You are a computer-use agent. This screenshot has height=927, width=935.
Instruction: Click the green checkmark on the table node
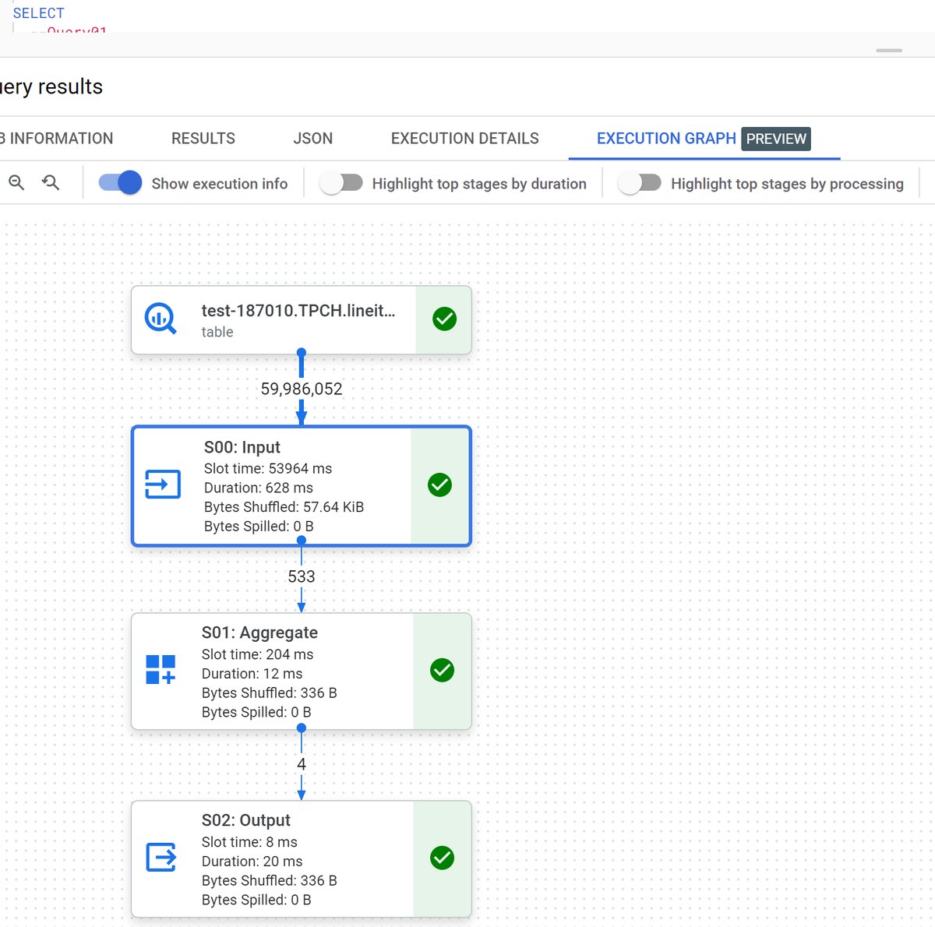tap(443, 319)
